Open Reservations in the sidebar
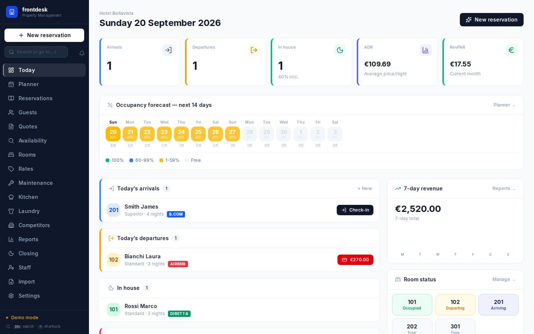 point(44,98)
